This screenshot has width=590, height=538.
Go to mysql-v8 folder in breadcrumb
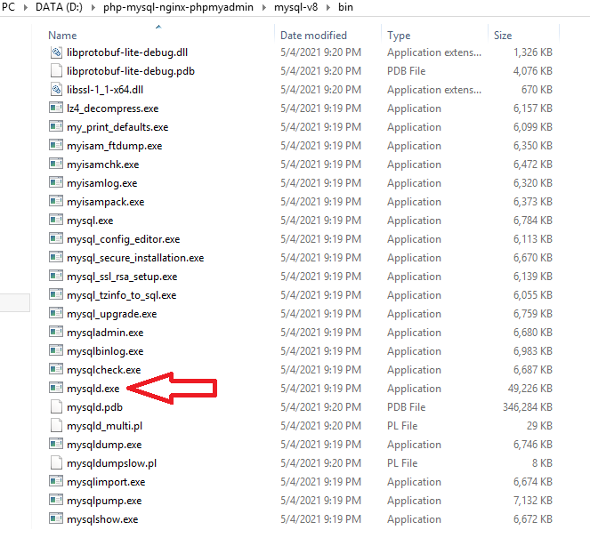pyautogui.click(x=295, y=7)
